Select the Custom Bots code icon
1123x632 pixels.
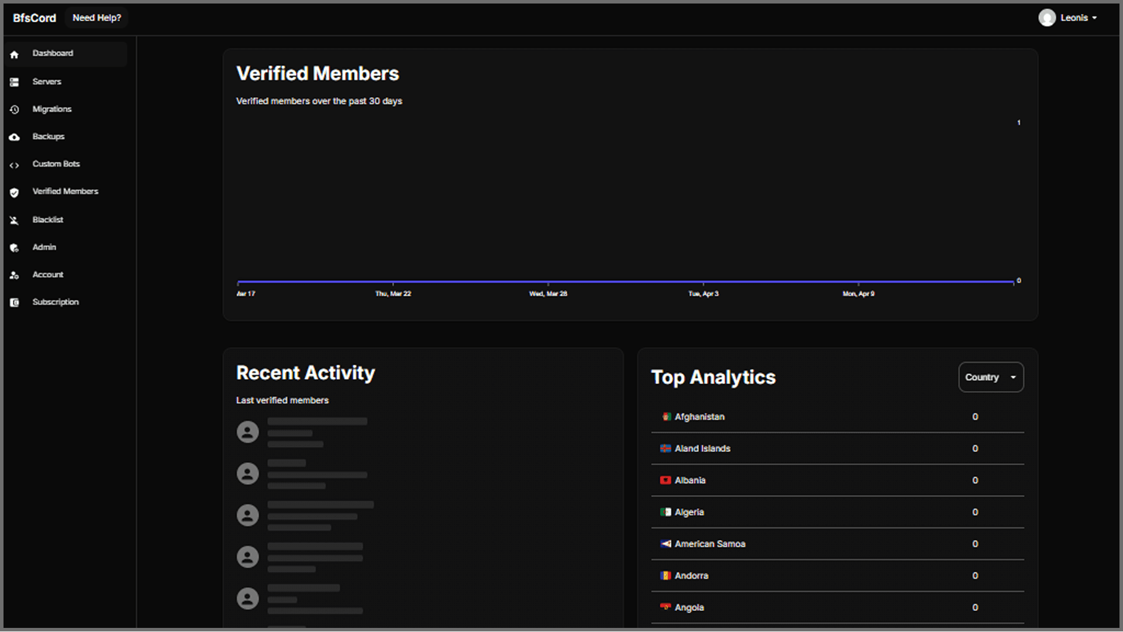coord(15,165)
